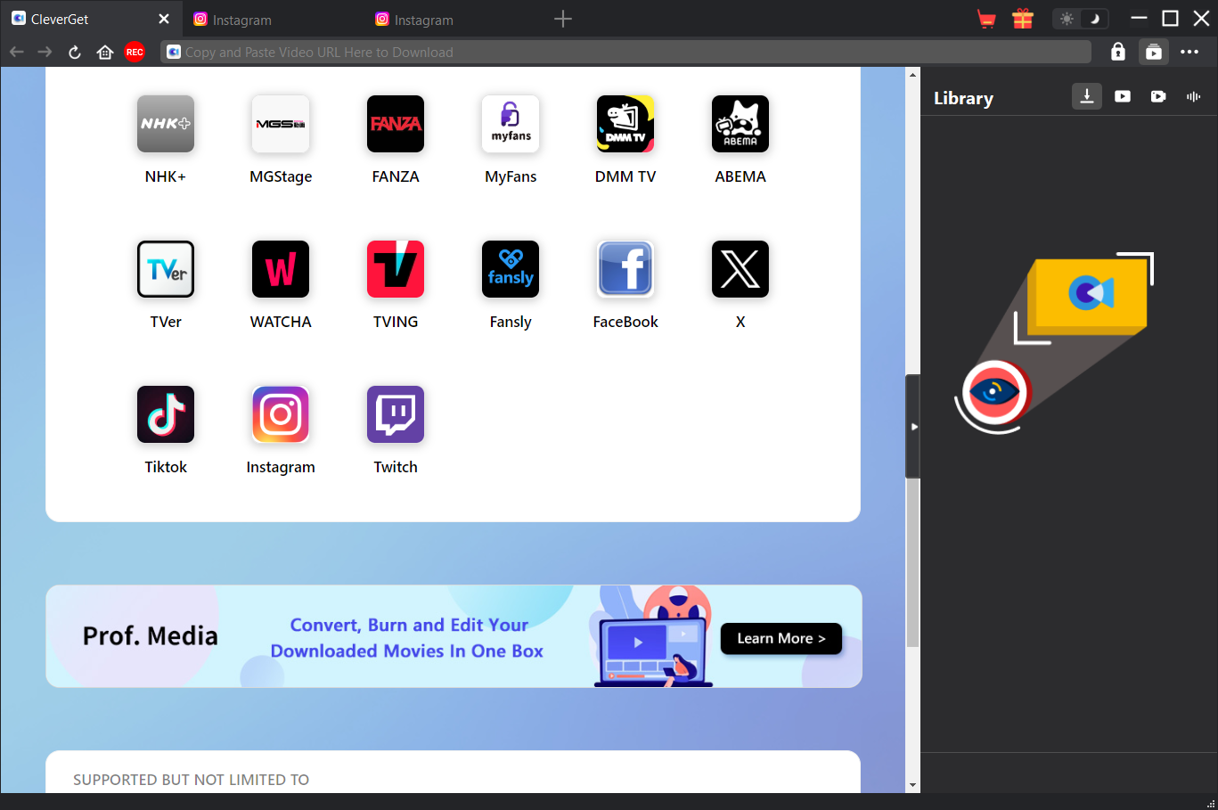This screenshot has height=810, width=1218.
Task: Go to the home page icon
Action: point(105,53)
